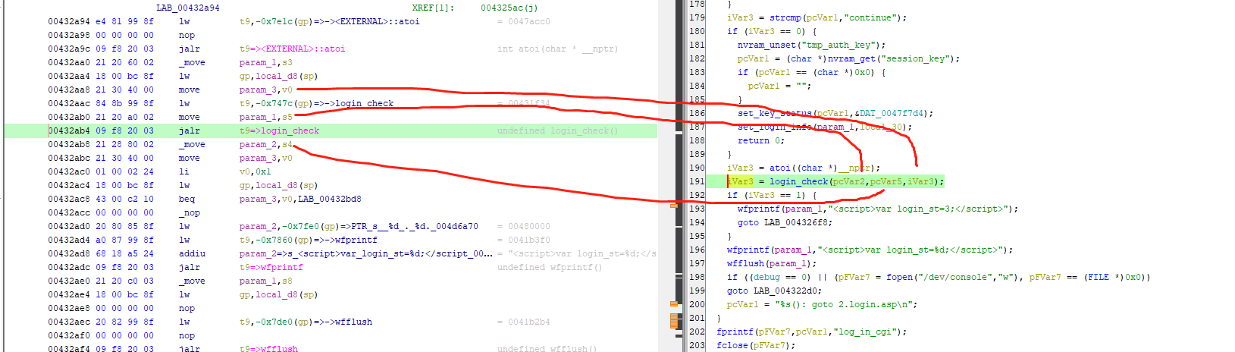This screenshot has width=1235, height=352.
Task: Click strcmp call on decompiler line 179
Action: point(785,17)
